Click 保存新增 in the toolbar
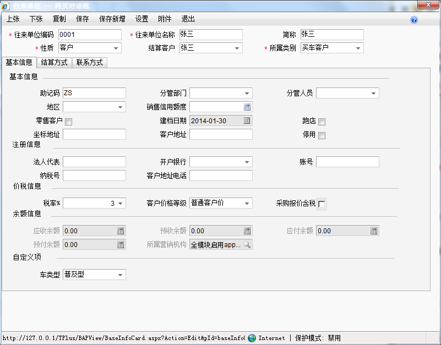Screen dimensions: 441x345 [x=112, y=19]
